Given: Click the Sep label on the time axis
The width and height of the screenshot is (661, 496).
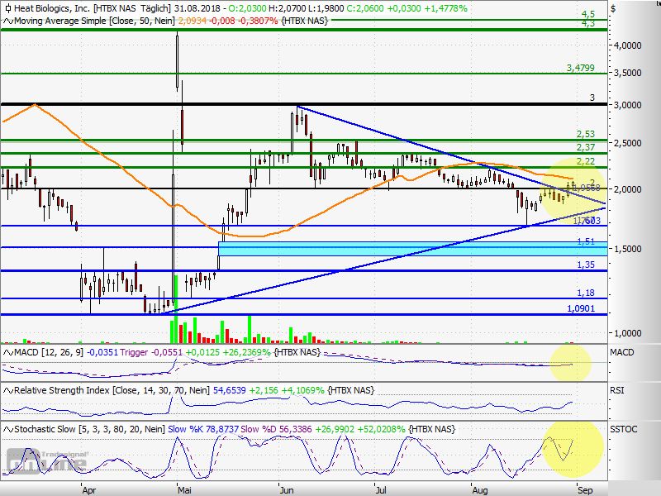Looking at the screenshot, I should [x=583, y=489].
